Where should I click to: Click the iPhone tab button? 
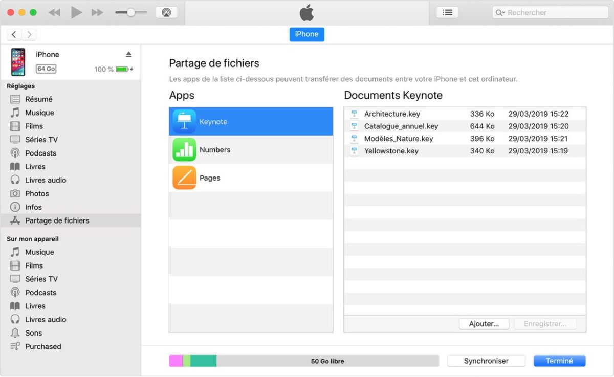306,34
